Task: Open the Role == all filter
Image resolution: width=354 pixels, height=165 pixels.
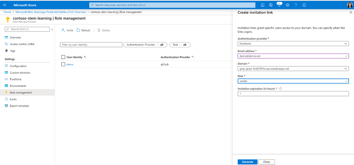Action: 180,45
